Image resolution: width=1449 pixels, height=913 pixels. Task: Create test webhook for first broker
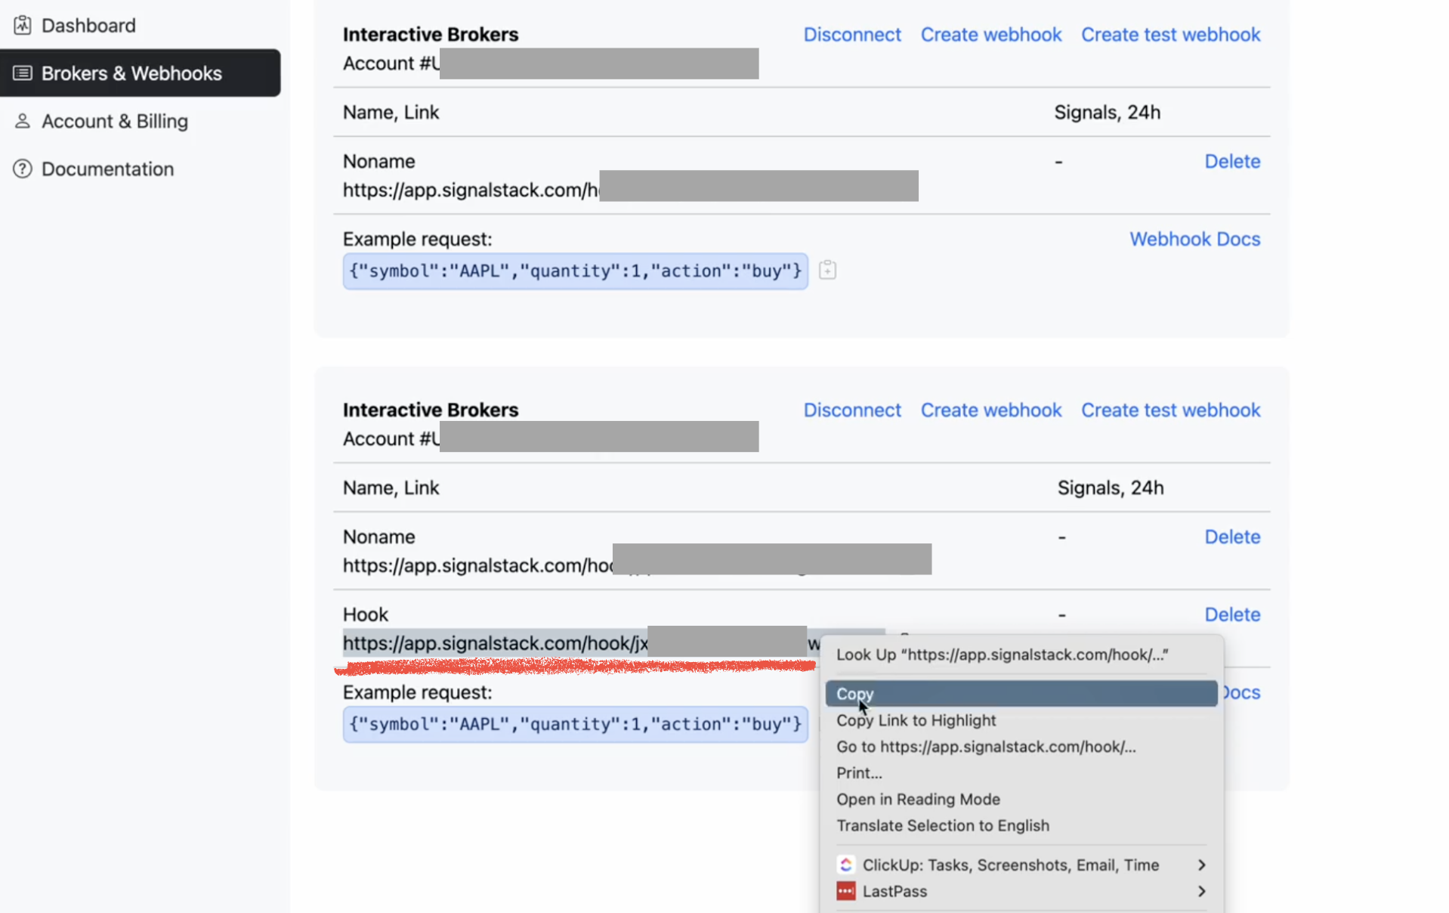[1170, 35]
